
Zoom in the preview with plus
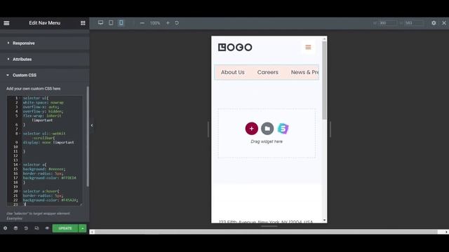168,23
